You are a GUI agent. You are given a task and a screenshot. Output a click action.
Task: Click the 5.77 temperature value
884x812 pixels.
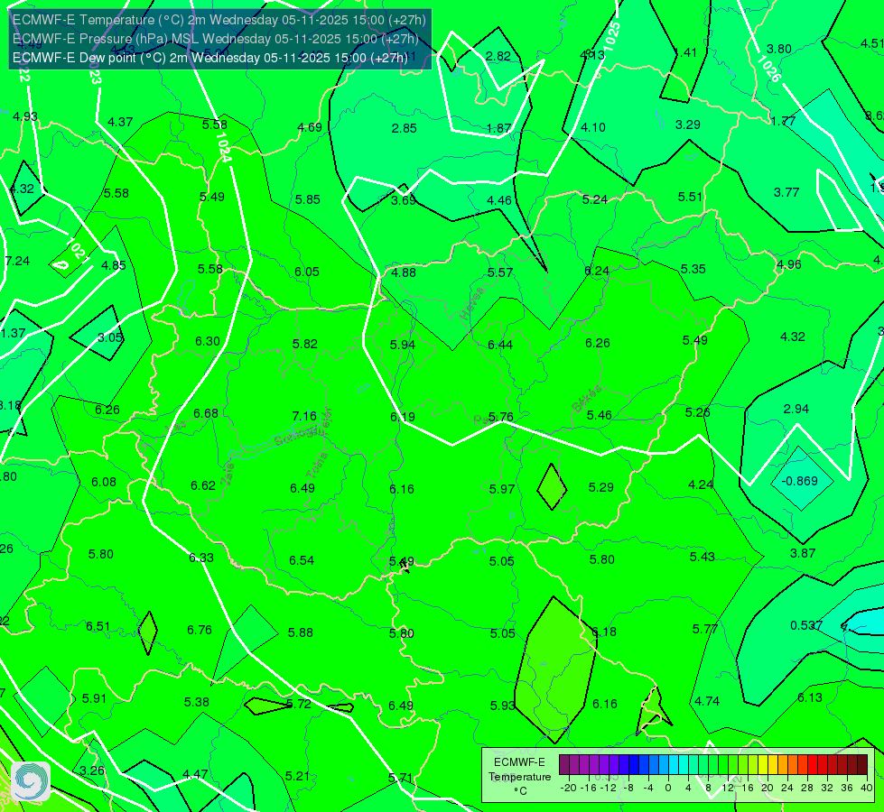point(704,629)
